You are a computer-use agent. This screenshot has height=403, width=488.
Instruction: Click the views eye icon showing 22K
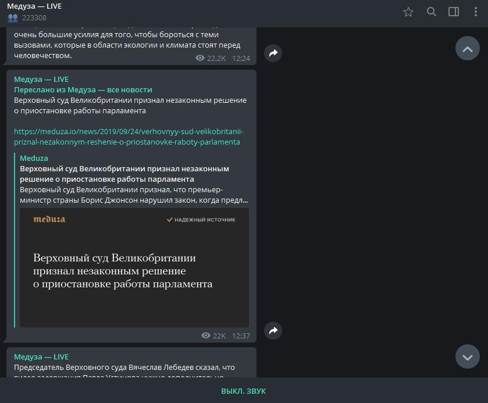tap(206, 336)
